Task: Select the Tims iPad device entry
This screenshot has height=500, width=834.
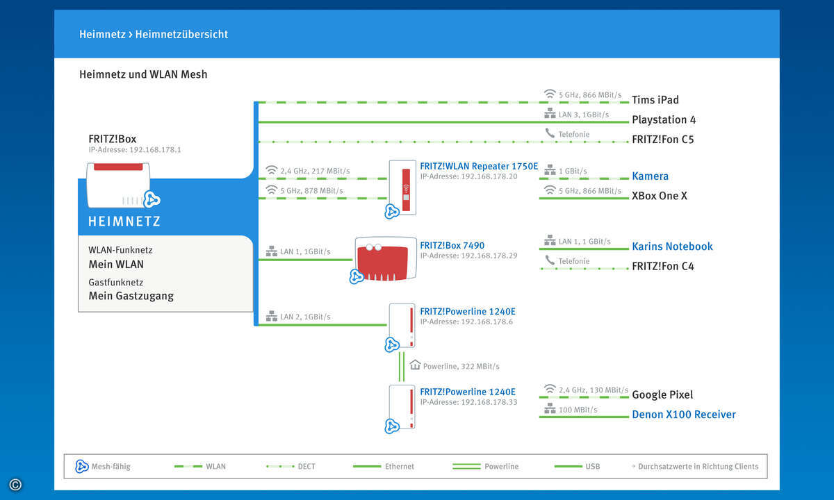Action: [x=655, y=100]
